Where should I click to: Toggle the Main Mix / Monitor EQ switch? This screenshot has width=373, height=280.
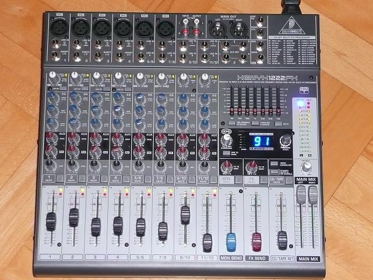pyautogui.click(x=255, y=123)
